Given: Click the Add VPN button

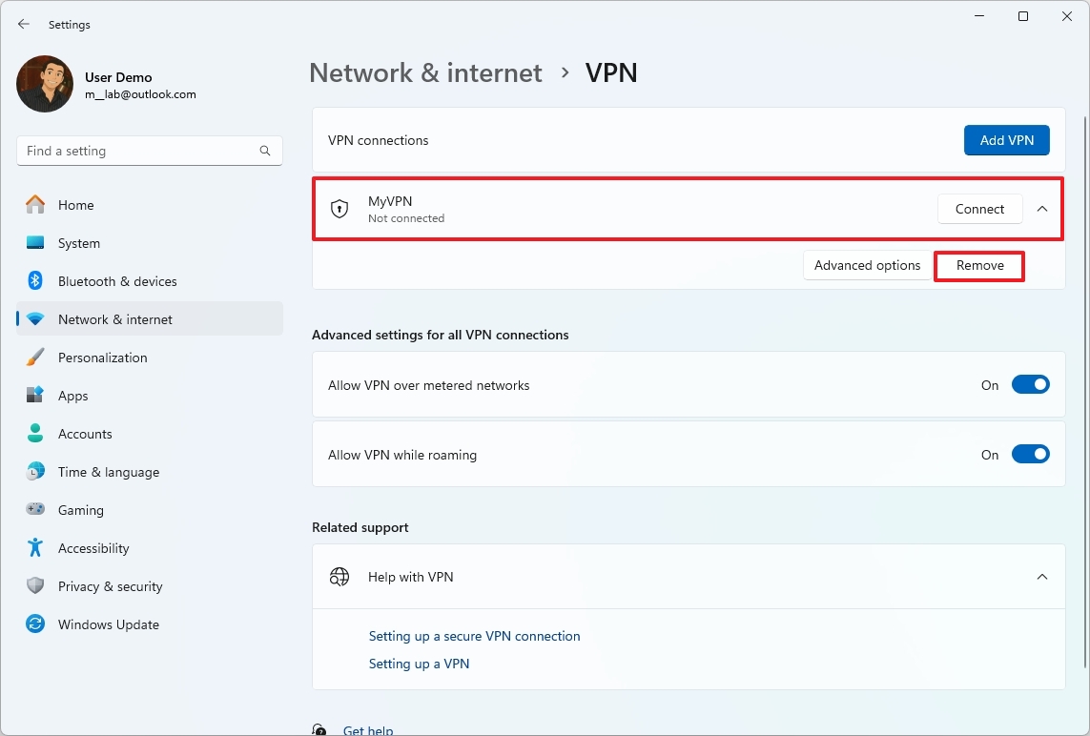Looking at the screenshot, I should 1006,139.
